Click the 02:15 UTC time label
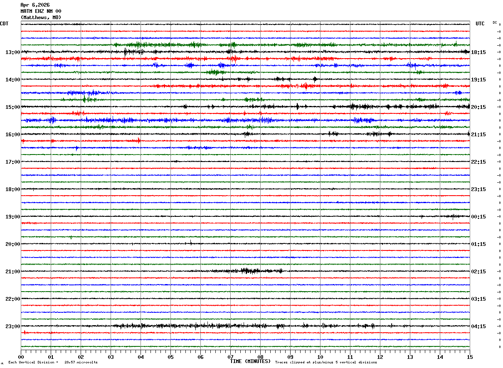 pyautogui.click(x=478, y=272)
